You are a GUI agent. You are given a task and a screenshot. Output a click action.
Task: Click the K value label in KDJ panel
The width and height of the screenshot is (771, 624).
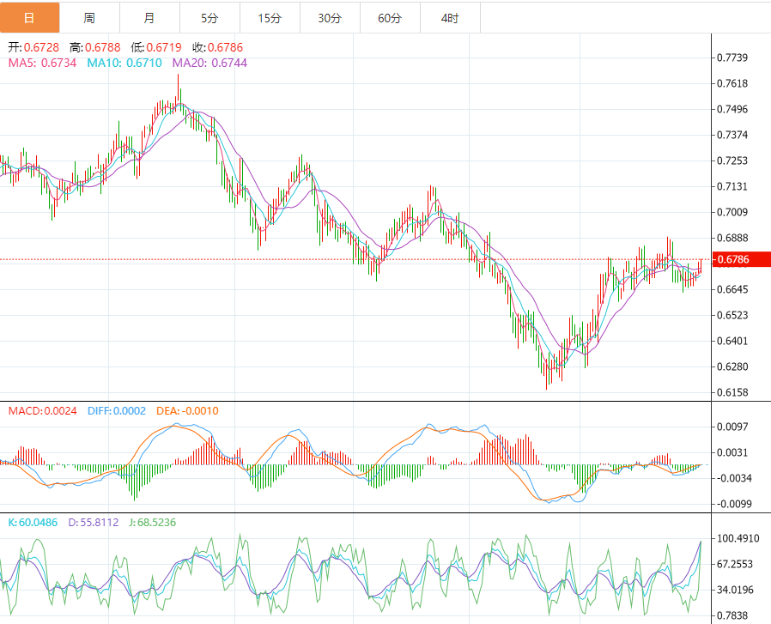[33, 523]
